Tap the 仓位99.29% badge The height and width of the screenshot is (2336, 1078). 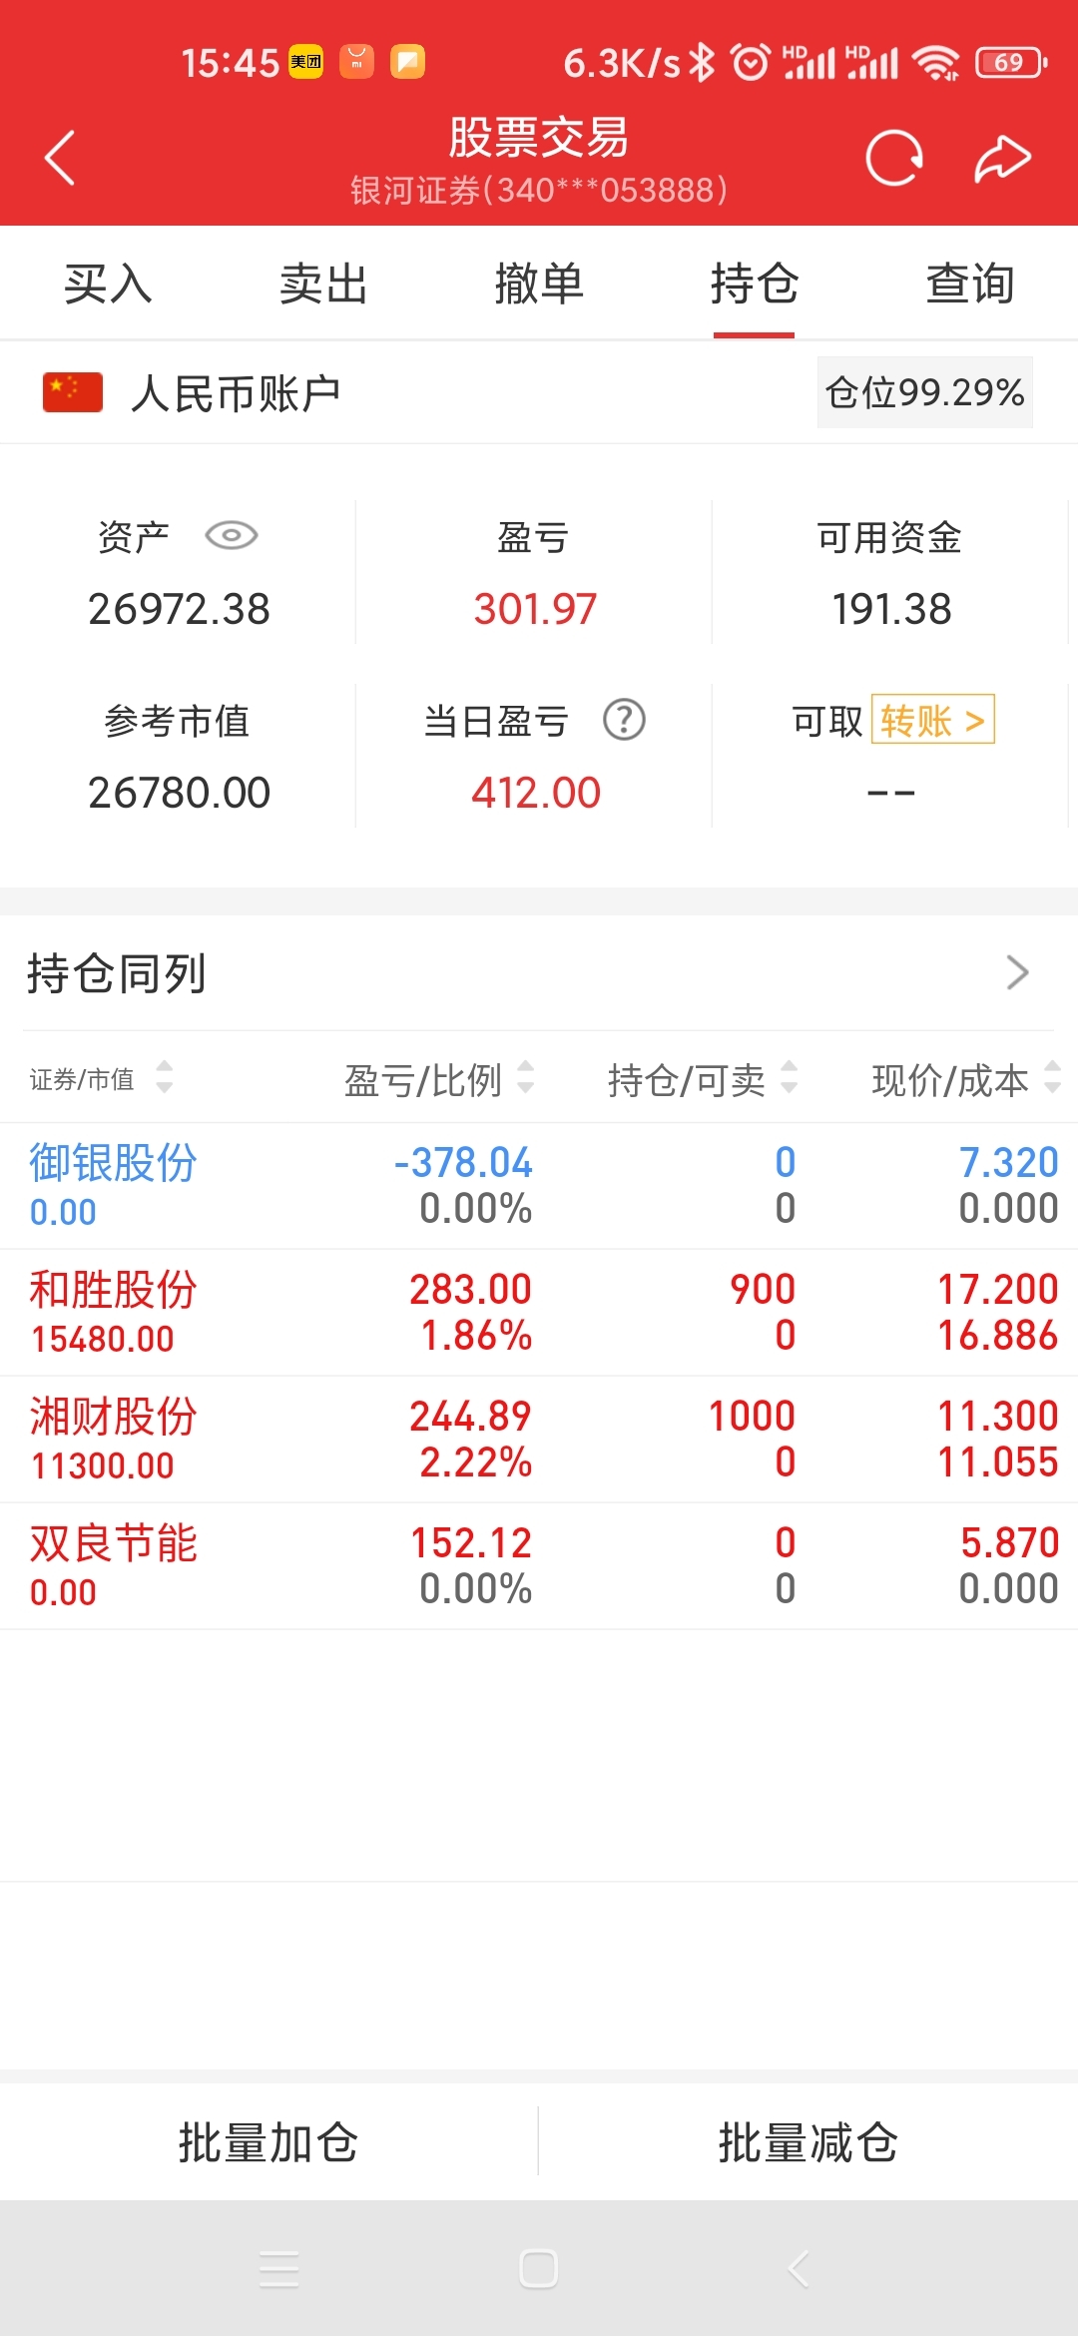click(925, 392)
